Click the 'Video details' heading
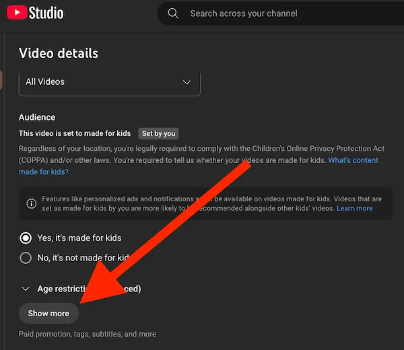 click(x=59, y=53)
